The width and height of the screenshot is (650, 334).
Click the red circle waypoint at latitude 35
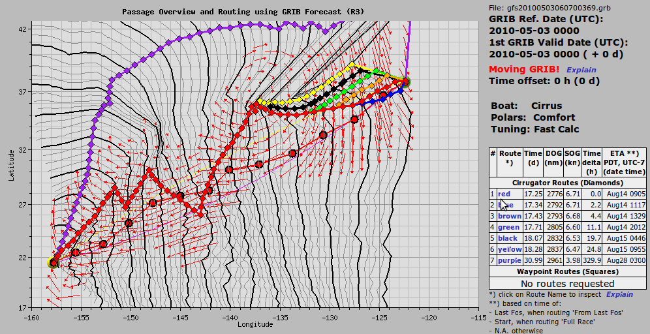pos(354,119)
